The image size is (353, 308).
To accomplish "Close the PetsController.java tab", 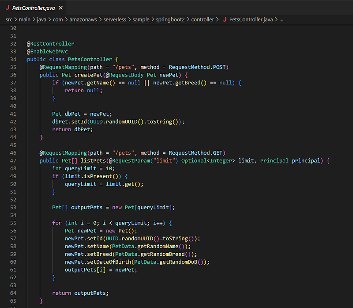I will pos(61,8).
